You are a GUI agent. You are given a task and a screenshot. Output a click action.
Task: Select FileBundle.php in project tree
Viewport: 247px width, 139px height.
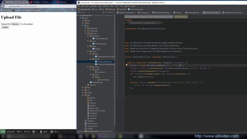pyautogui.click(x=96, y=82)
